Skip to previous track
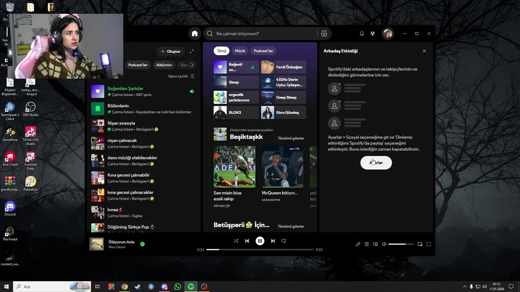This screenshot has height=292, width=520. [247, 241]
